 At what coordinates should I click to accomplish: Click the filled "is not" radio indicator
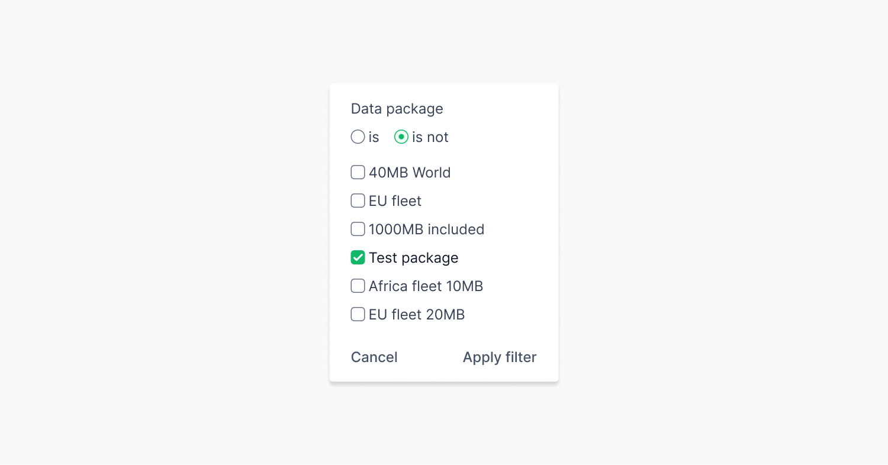(x=401, y=137)
